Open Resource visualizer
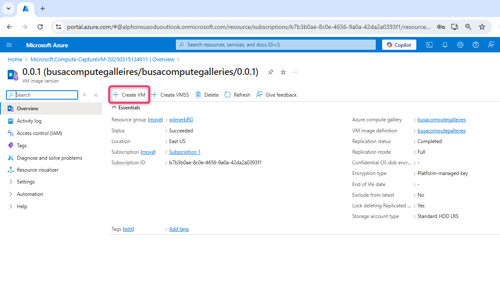Viewport: 500px width, 304px height. (38, 170)
